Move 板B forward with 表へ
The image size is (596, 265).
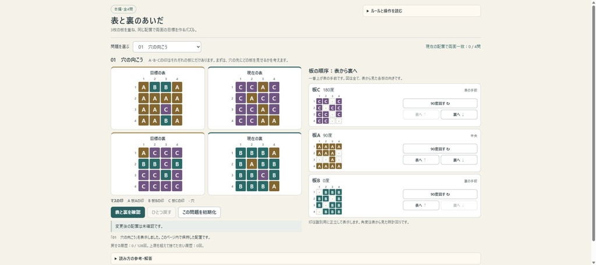(x=421, y=205)
